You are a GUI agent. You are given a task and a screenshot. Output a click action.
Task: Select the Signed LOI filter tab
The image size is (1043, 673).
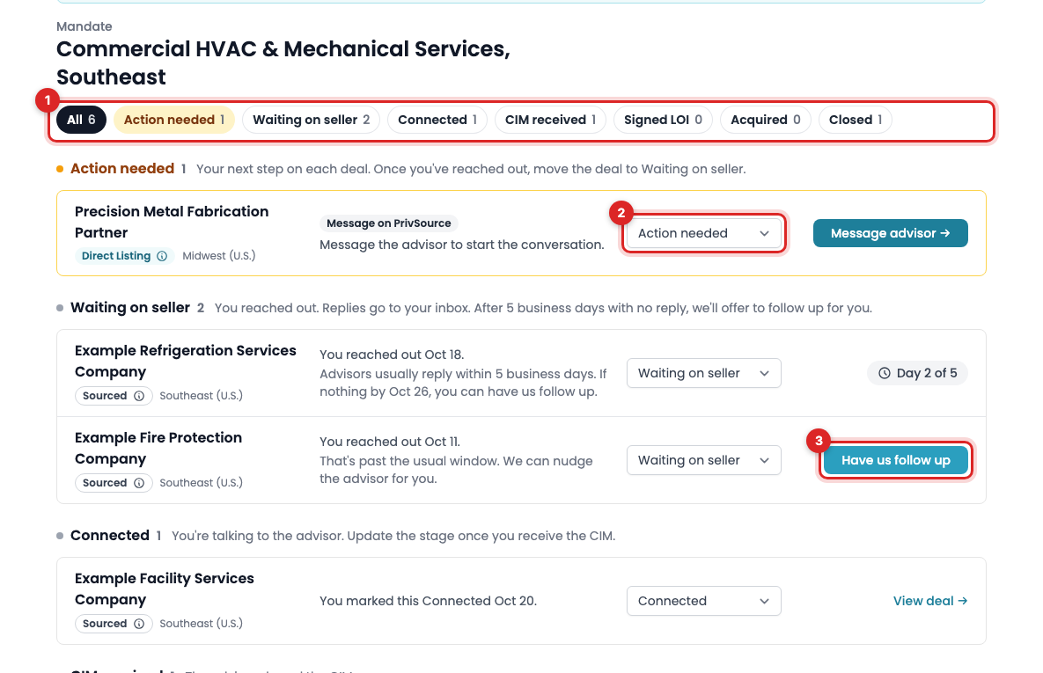tap(663, 120)
